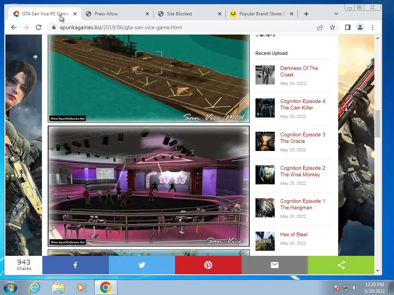The height and width of the screenshot is (295, 394).
Task: Share this page from address bar
Action: (x=320, y=27)
